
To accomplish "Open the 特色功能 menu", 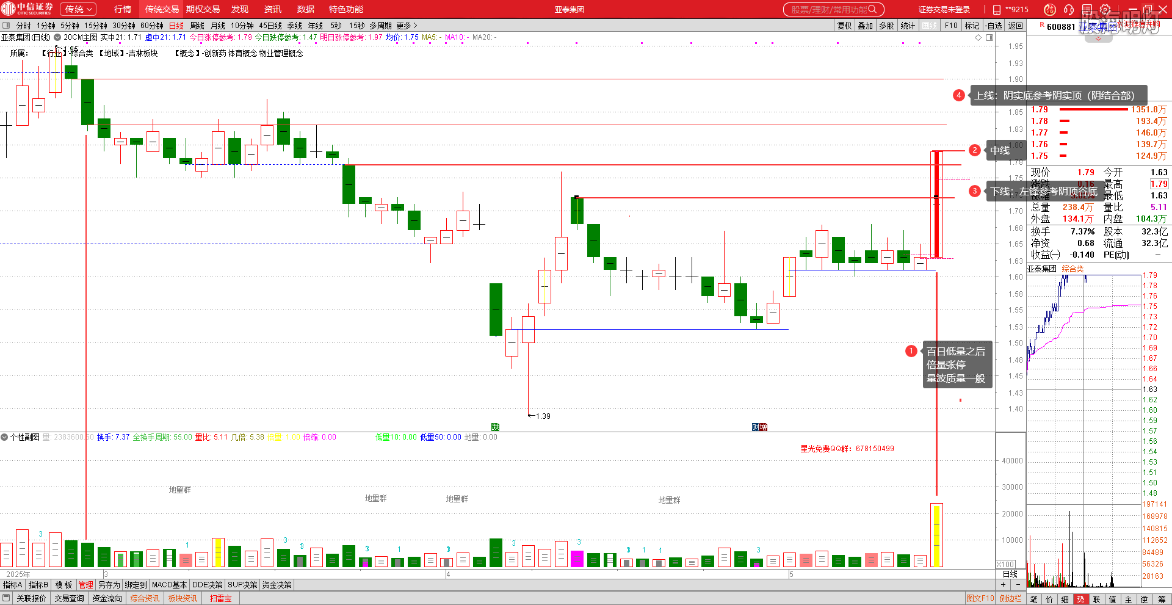I will (x=346, y=9).
